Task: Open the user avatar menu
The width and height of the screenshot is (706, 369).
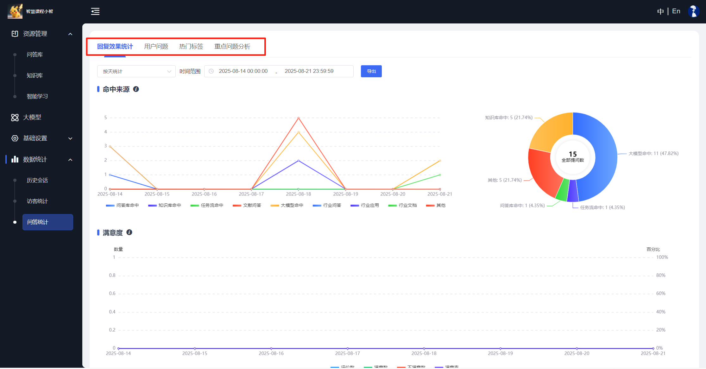Action: pos(693,11)
